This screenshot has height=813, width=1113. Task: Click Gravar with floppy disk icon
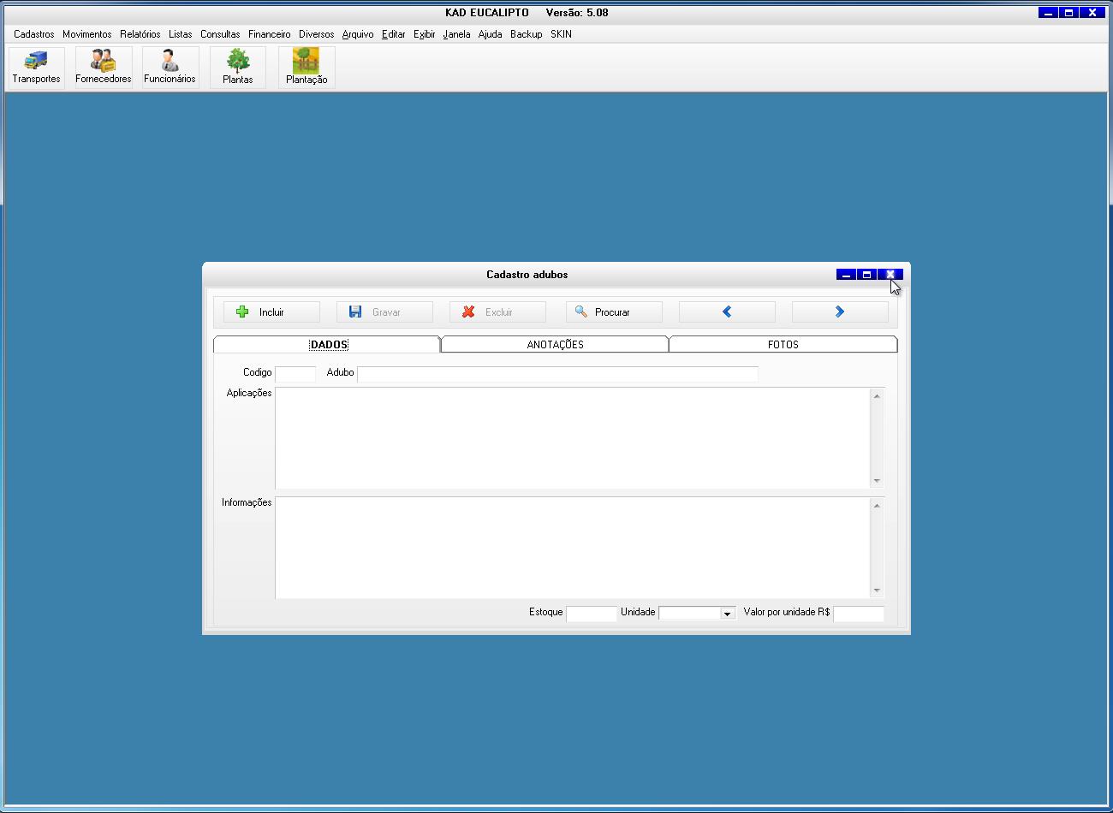384,312
